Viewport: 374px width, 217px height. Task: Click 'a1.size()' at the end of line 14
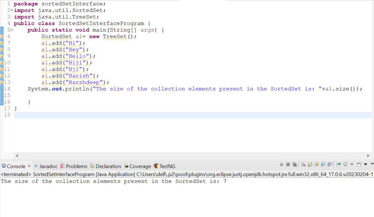[341, 88]
